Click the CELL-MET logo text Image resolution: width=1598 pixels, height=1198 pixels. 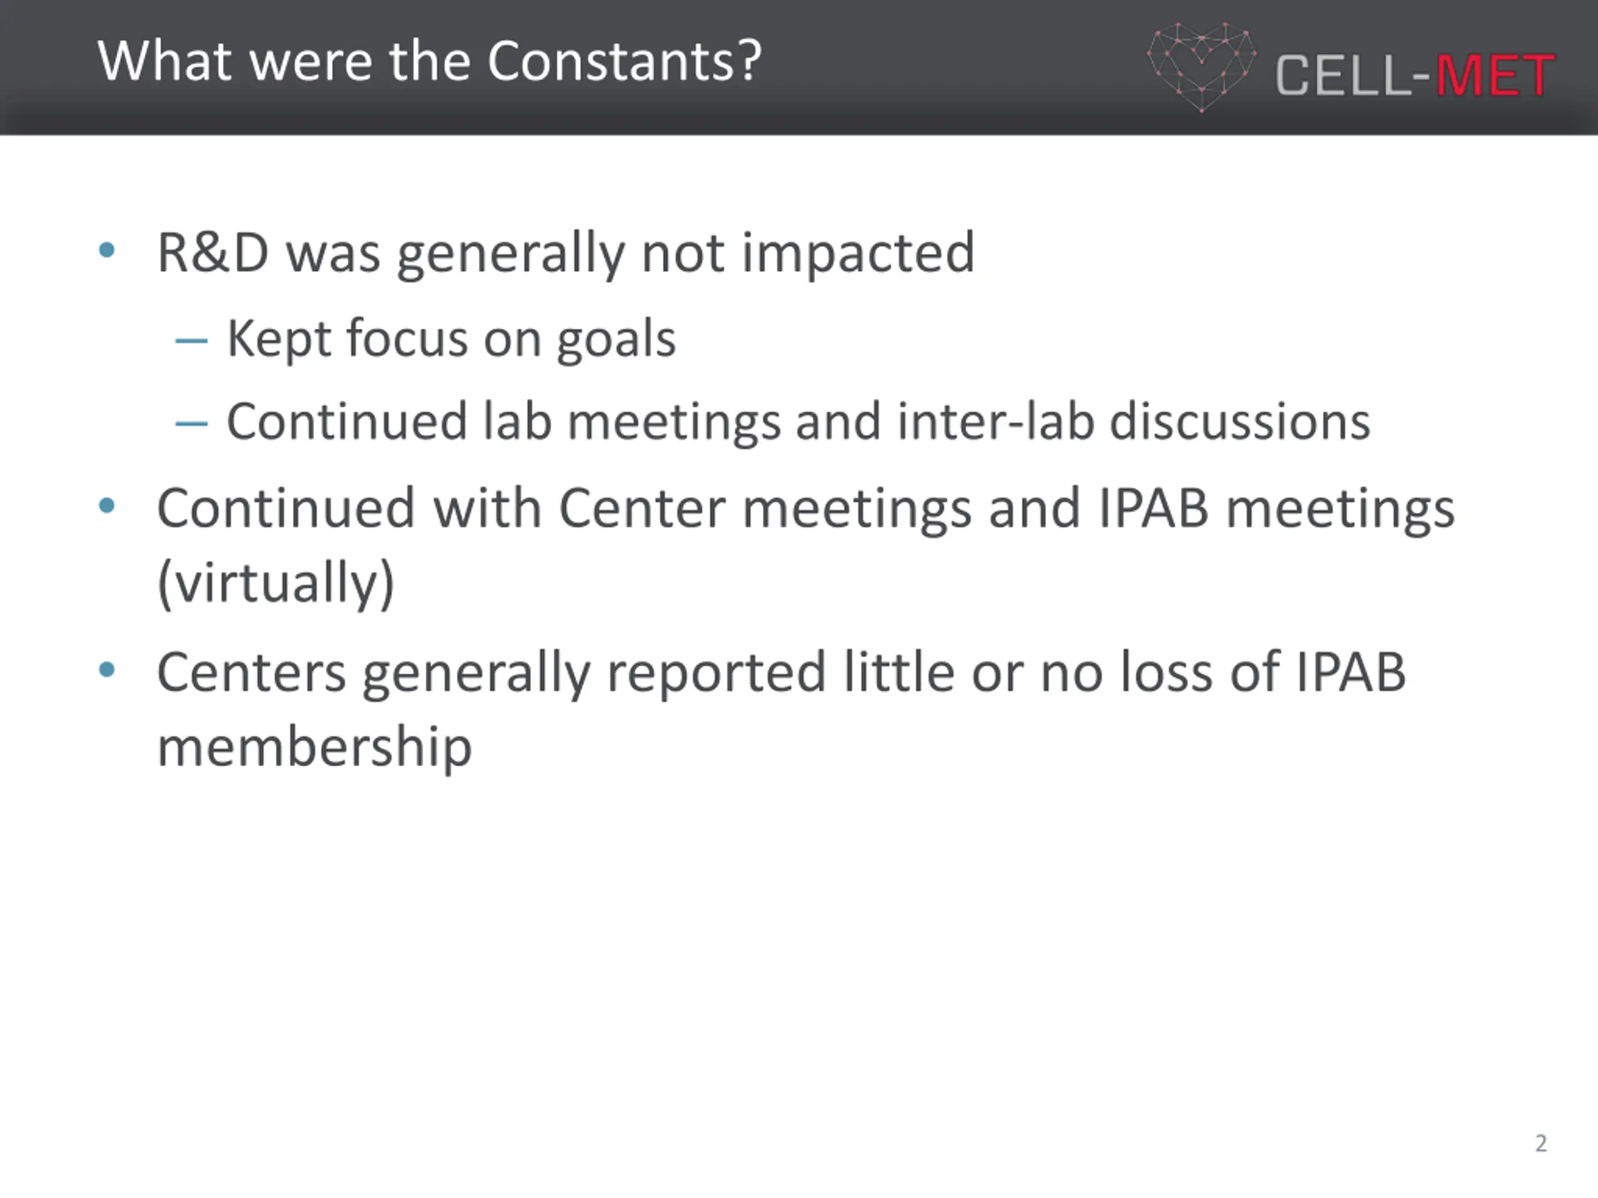click(1414, 75)
